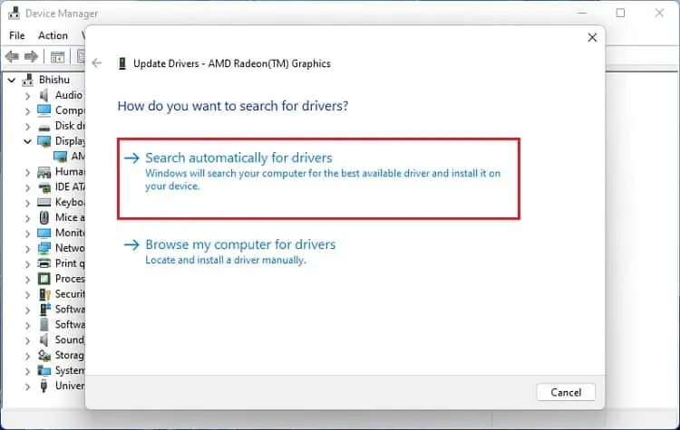Open the Action menu in Device Manager
The width and height of the screenshot is (680, 430).
(x=53, y=35)
